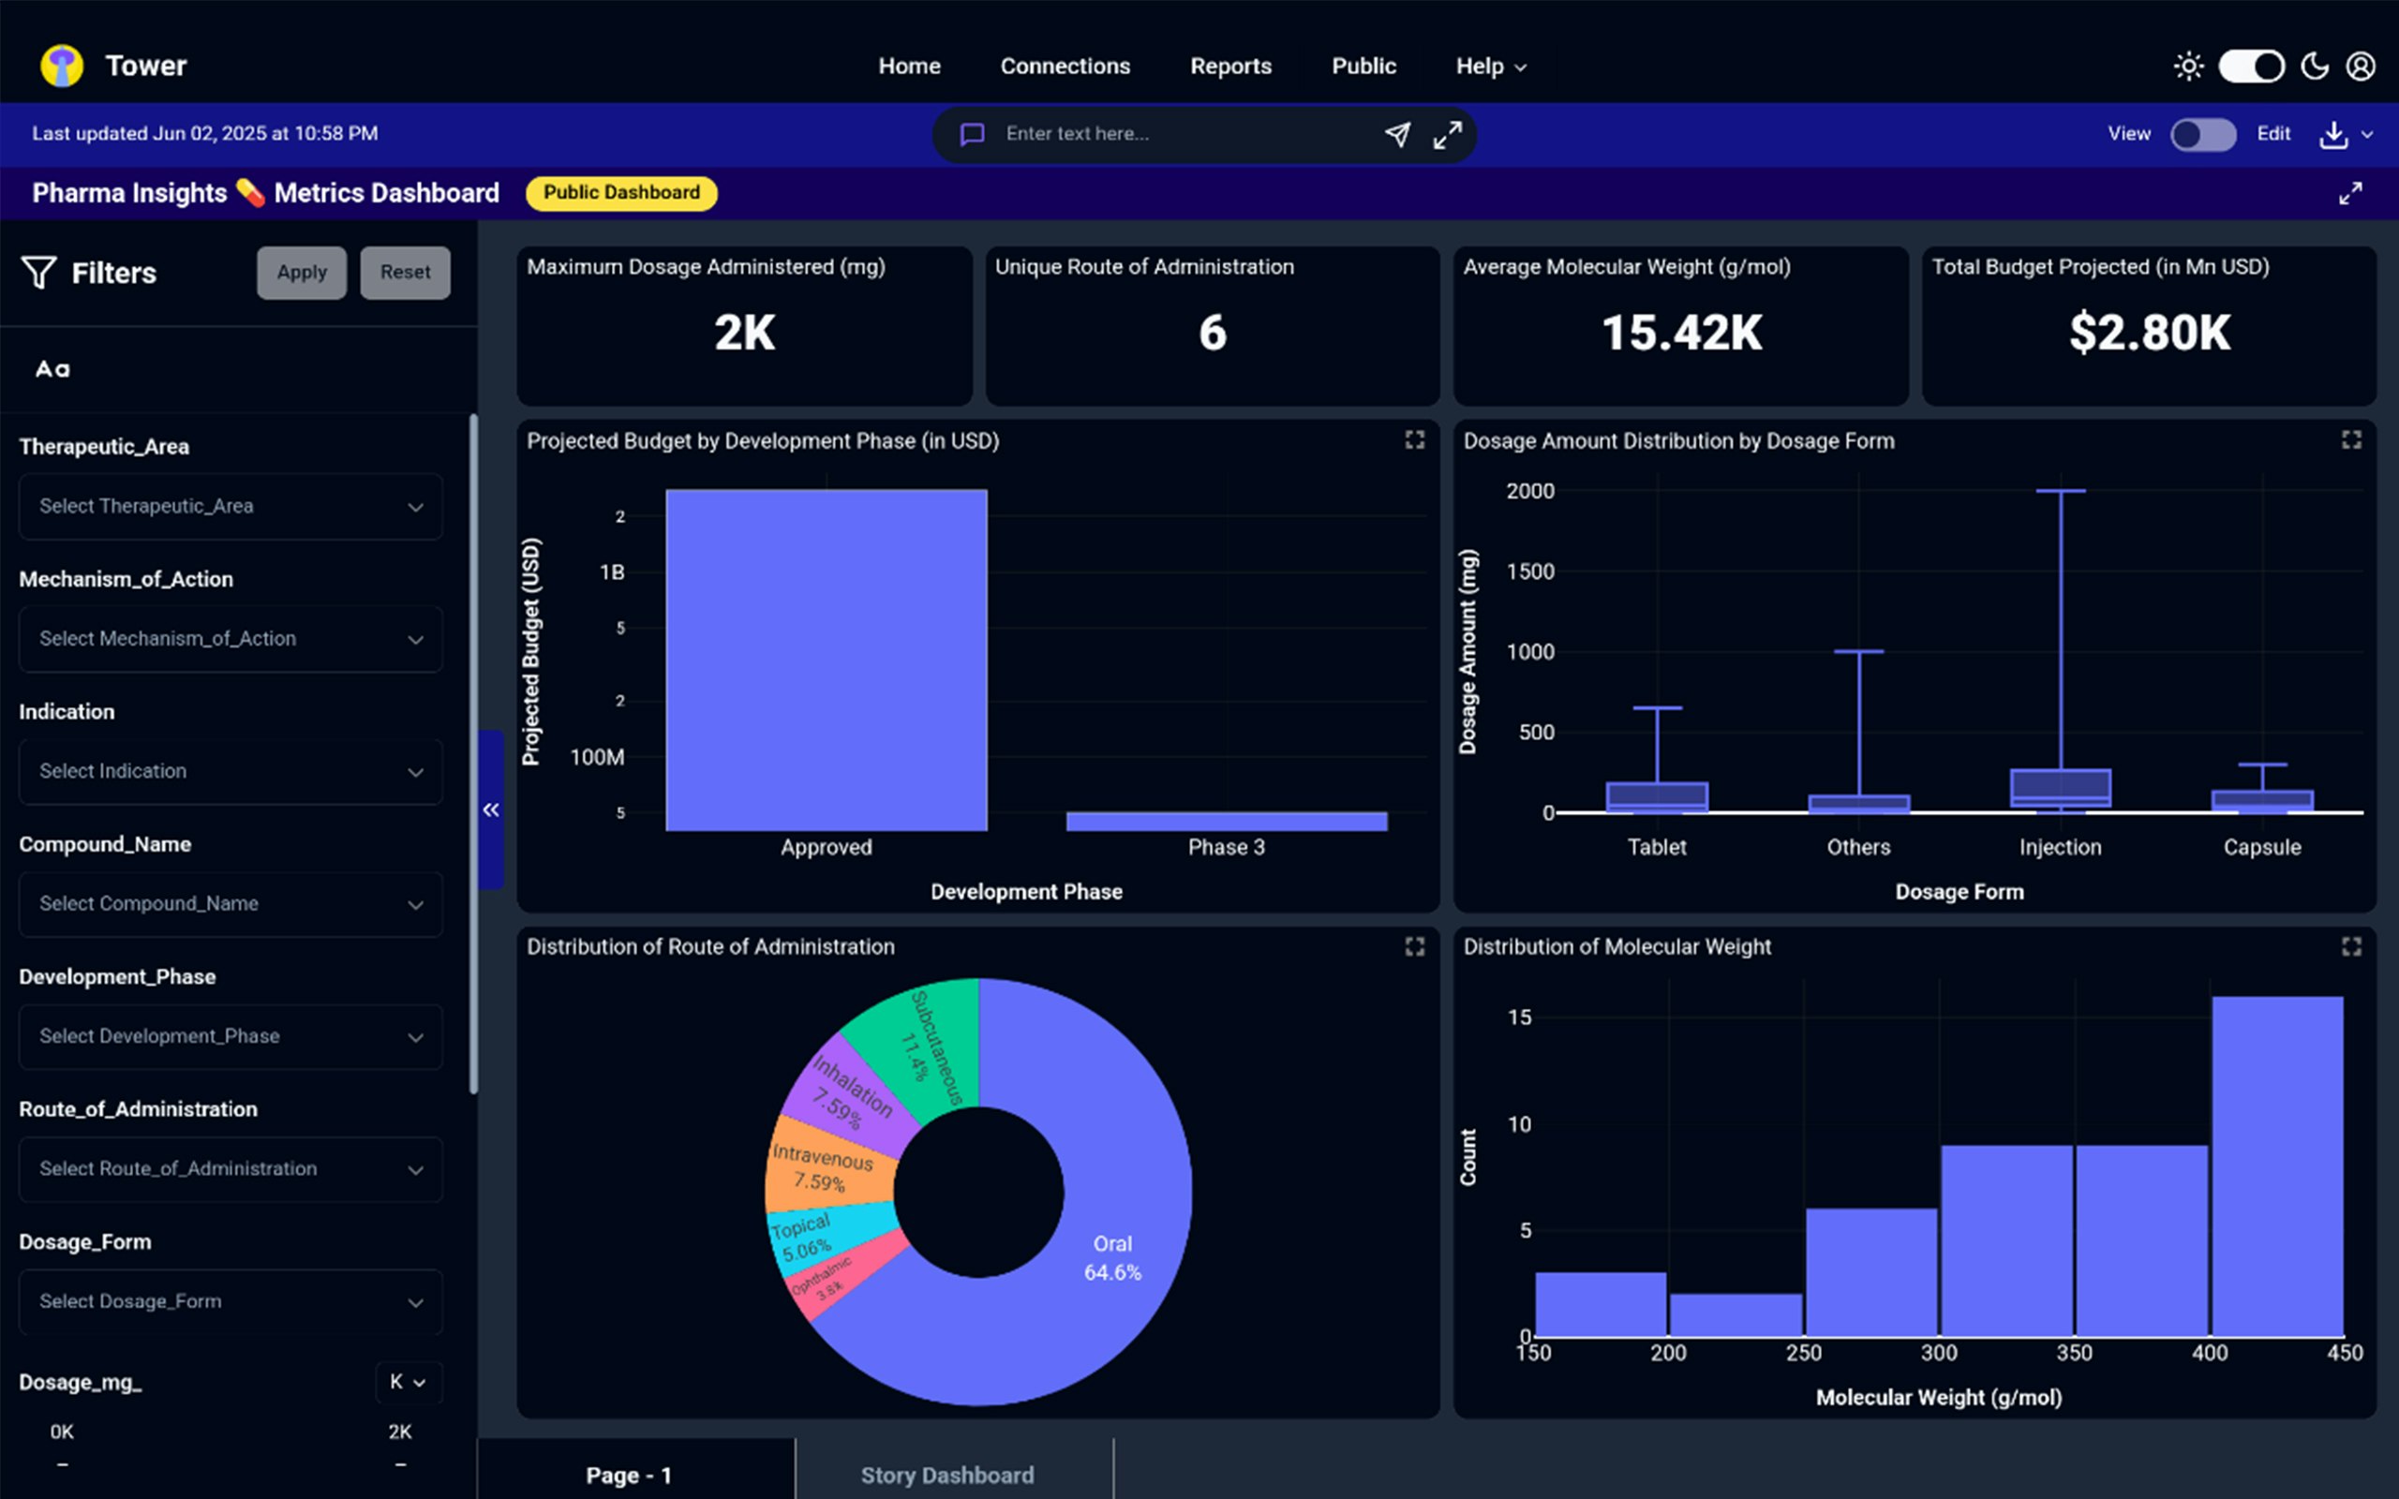This screenshot has height=1499, width=2399.
Task: Open the Dosage_mg_ K unit dropdown
Action: pyautogui.click(x=408, y=1382)
